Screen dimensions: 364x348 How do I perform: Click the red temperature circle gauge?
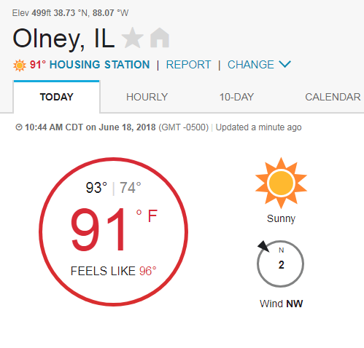coord(113,232)
